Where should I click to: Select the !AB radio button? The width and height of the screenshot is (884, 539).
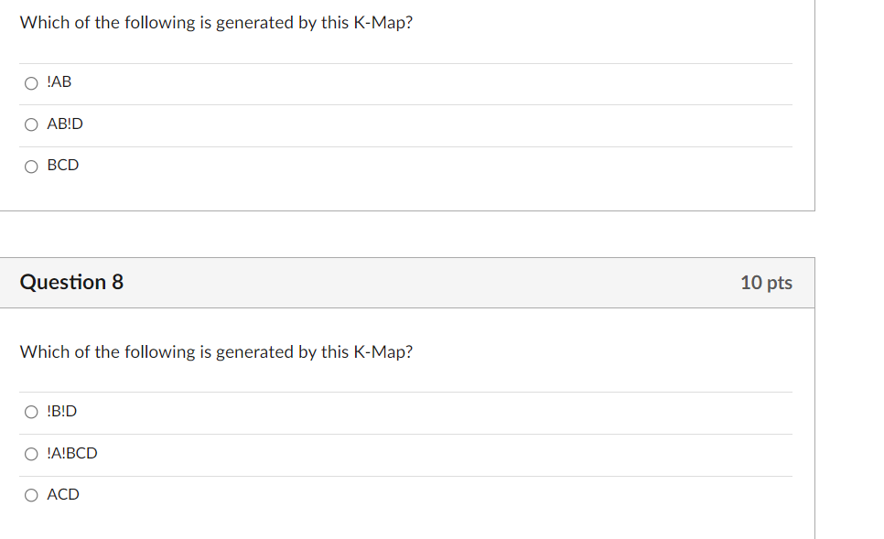(x=31, y=83)
